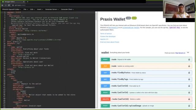Open the Apache 2.0 license link
196x110 pixels.
tap(104, 39)
